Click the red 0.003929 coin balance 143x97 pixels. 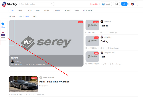[94, 4]
